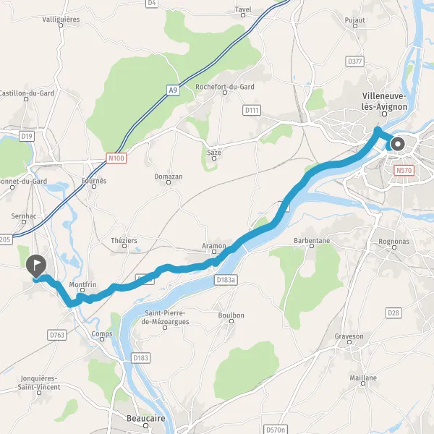Click the D377 road badge
Image resolution: width=434 pixels, height=434 pixels.
(355, 61)
